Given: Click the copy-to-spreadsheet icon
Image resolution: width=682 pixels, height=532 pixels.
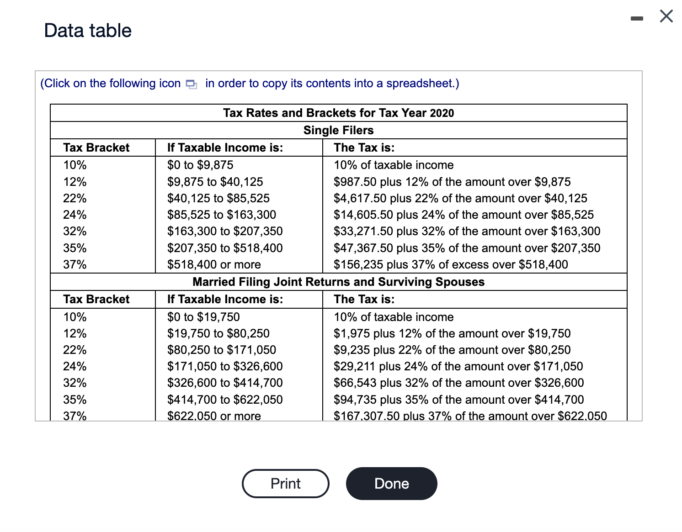Looking at the screenshot, I should (192, 84).
